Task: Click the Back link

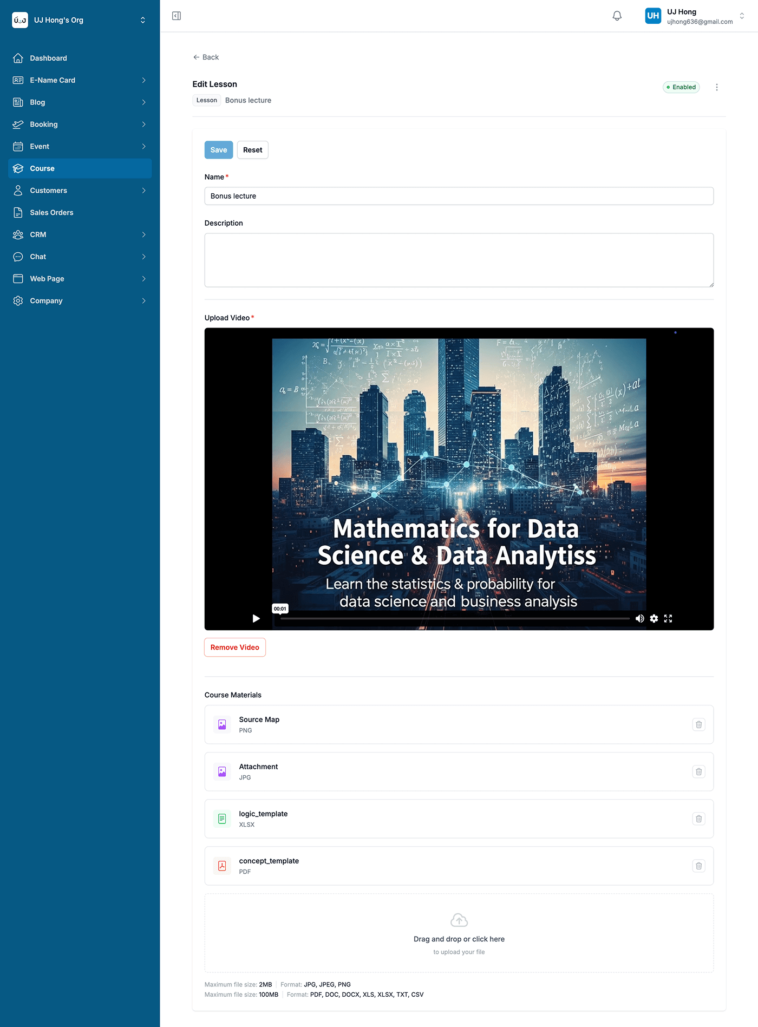Action: pos(206,57)
